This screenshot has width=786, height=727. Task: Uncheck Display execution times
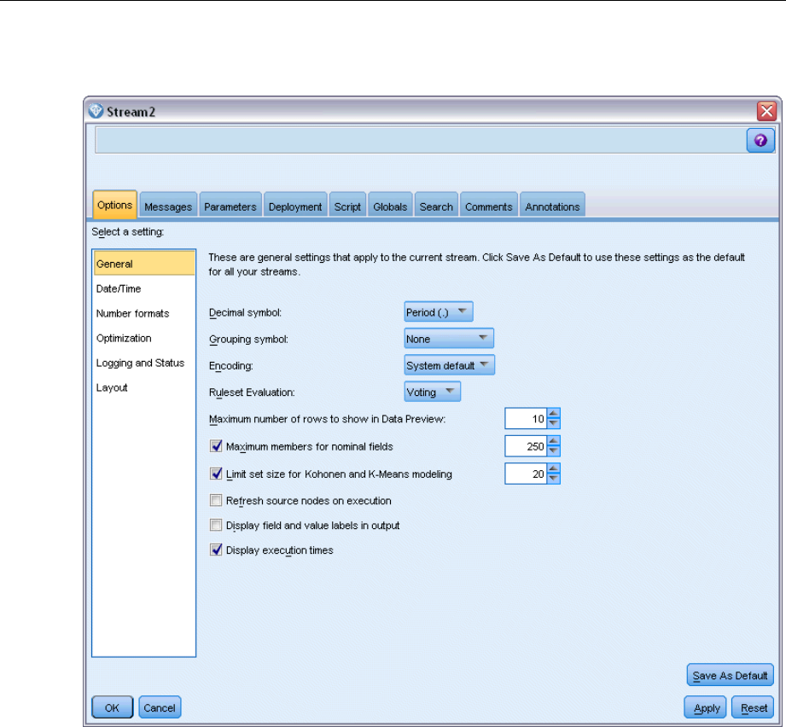tap(216, 550)
